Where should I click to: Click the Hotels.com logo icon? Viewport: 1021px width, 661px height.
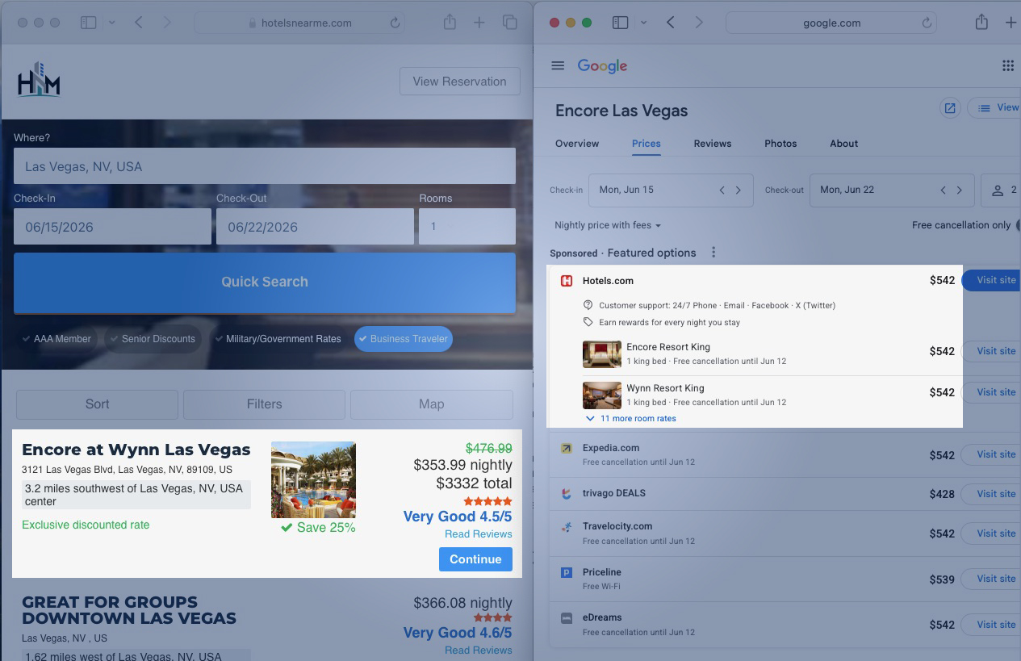567,281
